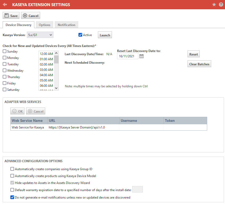The height and width of the screenshot is (206, 225).
Task: Enable the Wednesday checkbox
Action: click(x=5, y=70)
